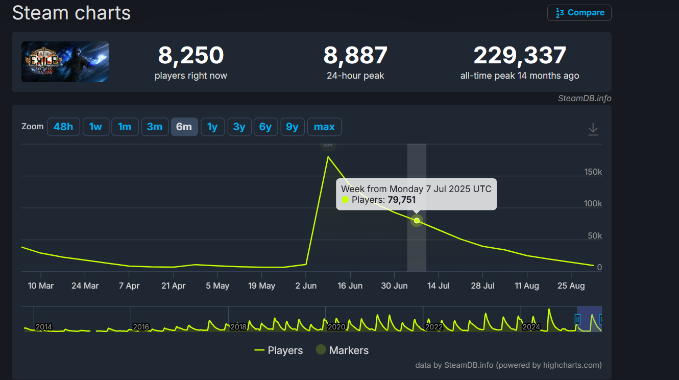Click the '19 May' x-axis label

262,286
